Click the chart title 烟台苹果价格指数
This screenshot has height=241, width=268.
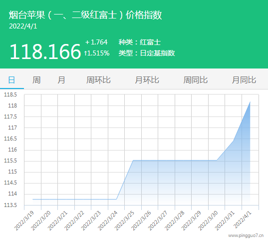(85, 15)
